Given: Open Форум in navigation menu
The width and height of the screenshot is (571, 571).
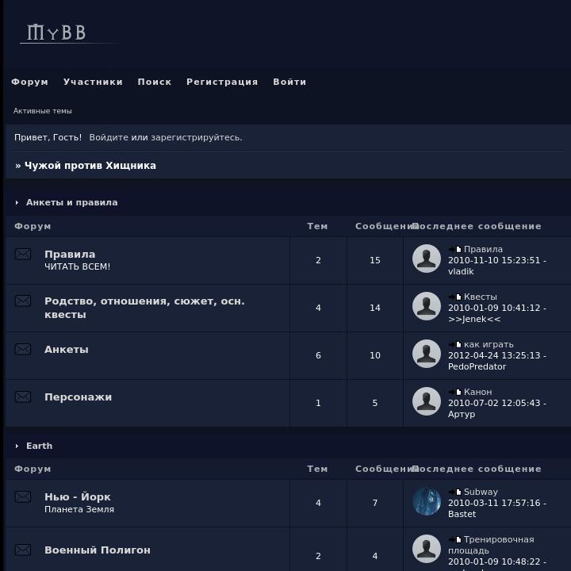Looking at the screenshot, I should [30, 82].
